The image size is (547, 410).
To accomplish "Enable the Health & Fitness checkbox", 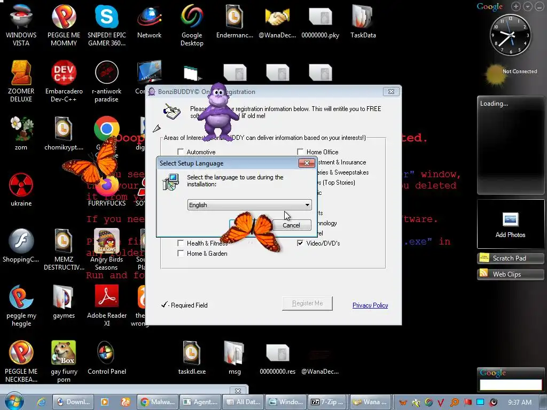I will (x=181, y=243).
